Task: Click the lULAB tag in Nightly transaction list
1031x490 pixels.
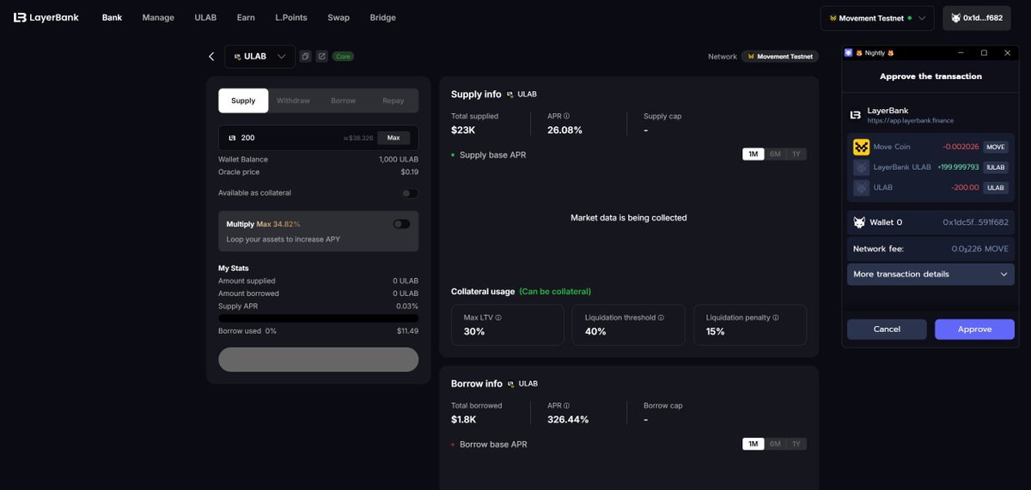Action: click(x=995, y=167)
